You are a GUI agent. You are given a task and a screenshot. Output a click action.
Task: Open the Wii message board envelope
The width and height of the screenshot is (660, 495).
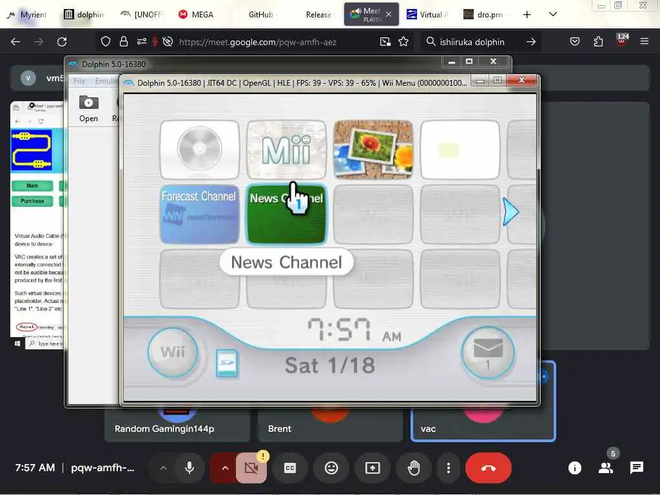[x=487, y=353]
